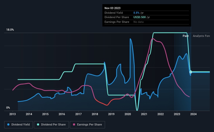Click the 8.8% dividend yield tooltip value
The image size is (214, 132).
(136, 13)
